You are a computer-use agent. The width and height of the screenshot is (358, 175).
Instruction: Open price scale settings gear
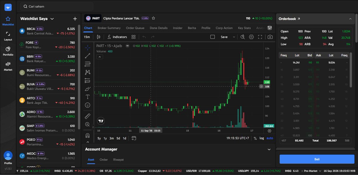coord(269,131)
